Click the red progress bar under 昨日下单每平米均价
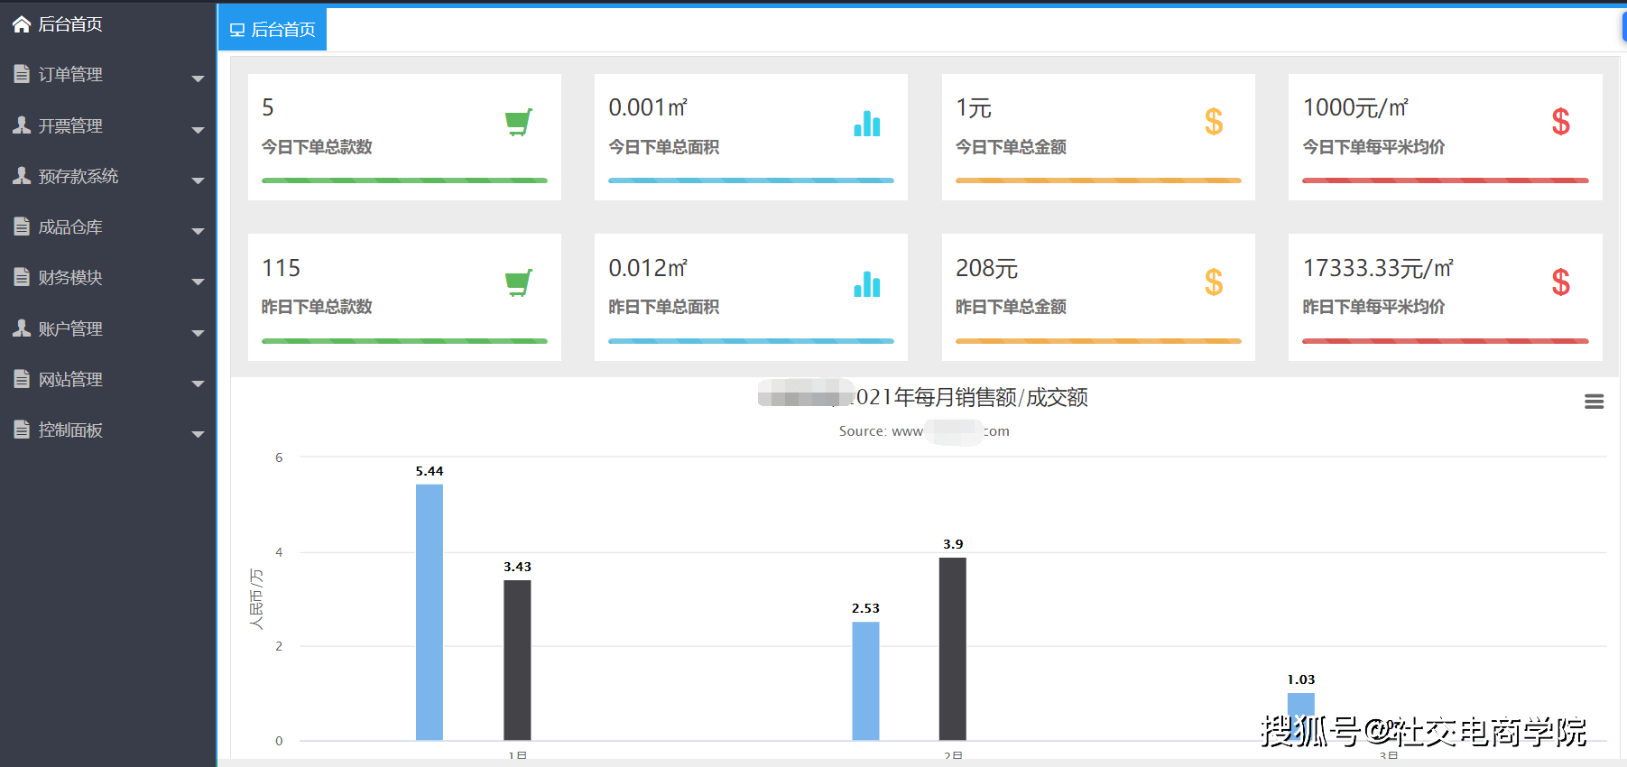 pos(1445,341)
